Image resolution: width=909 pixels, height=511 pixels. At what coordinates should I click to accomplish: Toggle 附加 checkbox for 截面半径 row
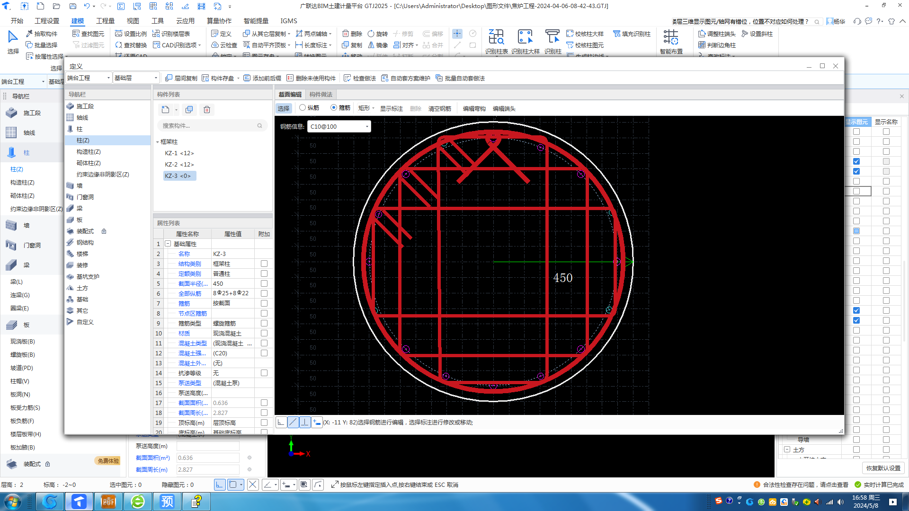coord(264,283)
